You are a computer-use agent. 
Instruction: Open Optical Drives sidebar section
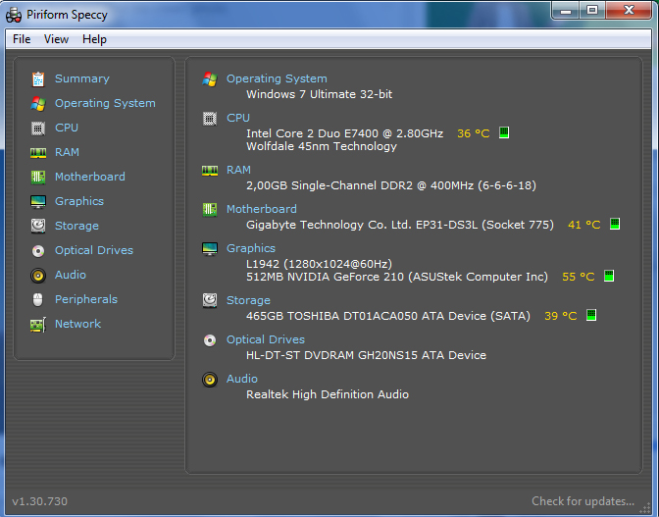(x=94, y=250)
